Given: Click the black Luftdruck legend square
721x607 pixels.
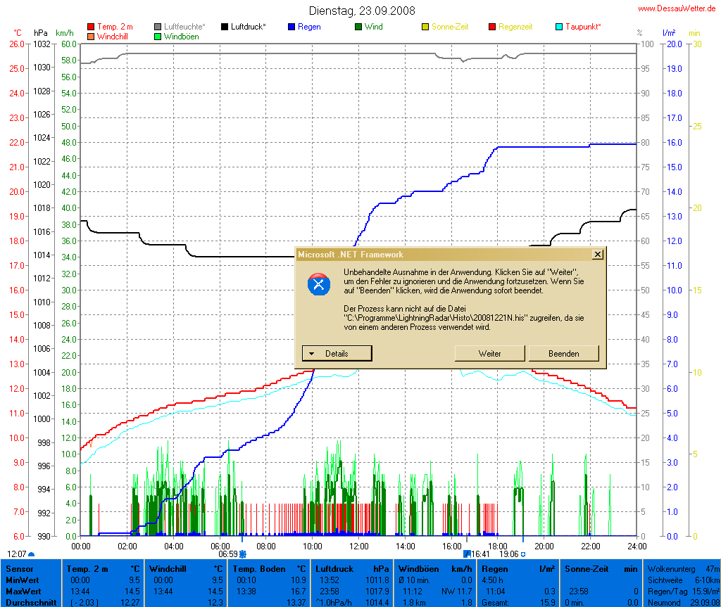Looking at the screenshot, I should coord(225,27).
